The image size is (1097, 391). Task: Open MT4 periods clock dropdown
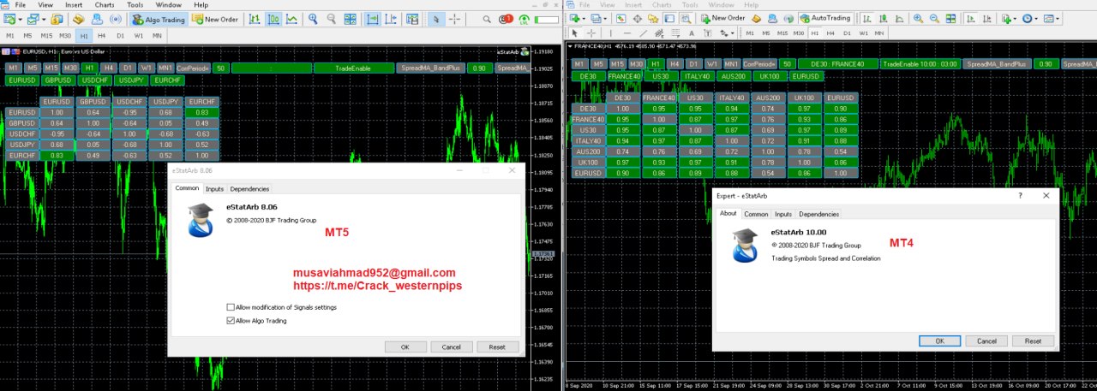click(1035, 18)
